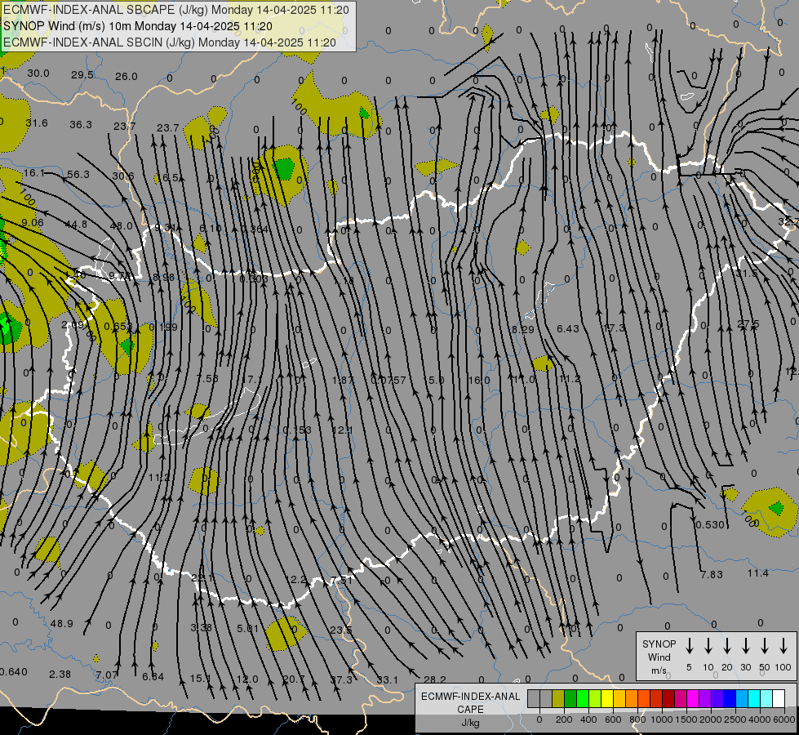799x735 pixels.
Task: Click the 8.29 value on the map
Action: [523, 329]
